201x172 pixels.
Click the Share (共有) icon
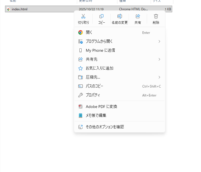click(138, 17)
